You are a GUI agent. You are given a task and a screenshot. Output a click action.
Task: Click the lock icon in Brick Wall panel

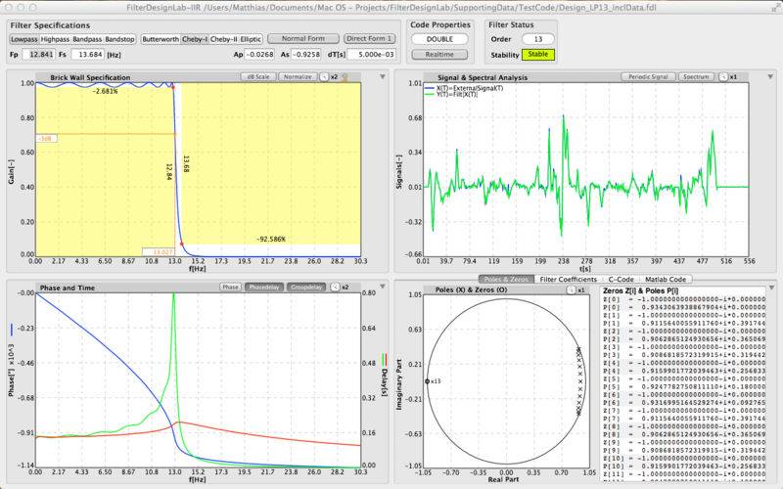pos(344,76)
